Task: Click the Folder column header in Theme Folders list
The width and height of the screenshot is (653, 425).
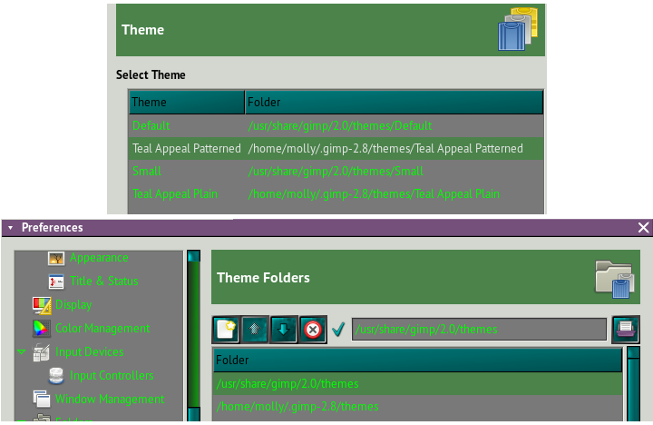Action: click(x=417, y=360)
